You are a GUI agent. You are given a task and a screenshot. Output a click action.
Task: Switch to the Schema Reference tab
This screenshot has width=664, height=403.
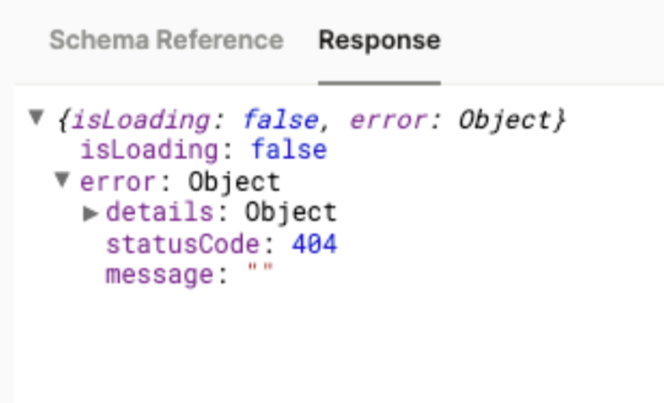(x=166, y=40)
